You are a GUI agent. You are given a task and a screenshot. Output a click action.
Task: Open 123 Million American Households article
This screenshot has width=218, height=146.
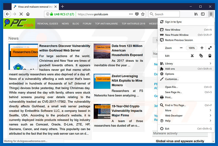pyautogui.click(x=127, y=50)
